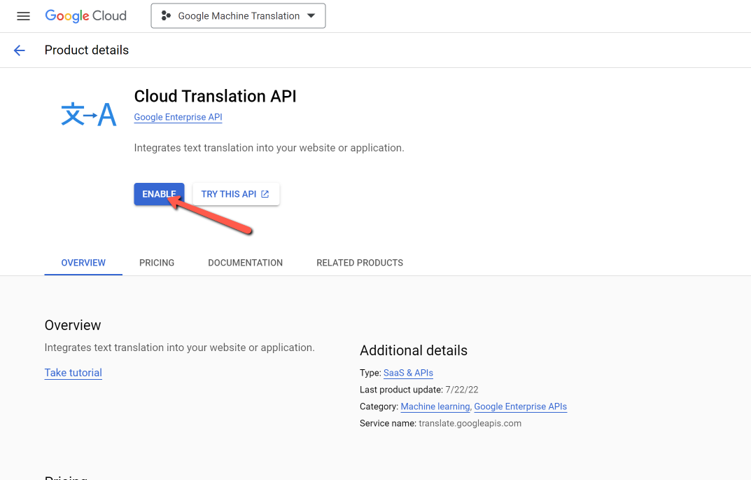Open the Machine learning category link
Viewport: 751px width, 480px height.
[435, 406]
